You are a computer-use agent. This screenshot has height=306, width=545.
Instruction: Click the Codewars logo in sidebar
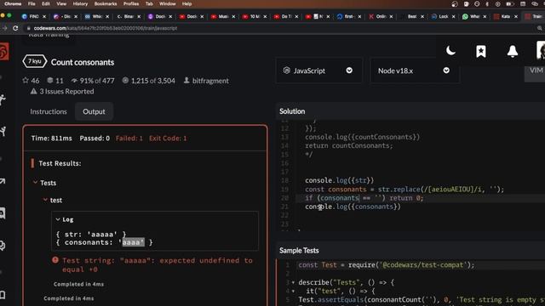click(3, 51)
